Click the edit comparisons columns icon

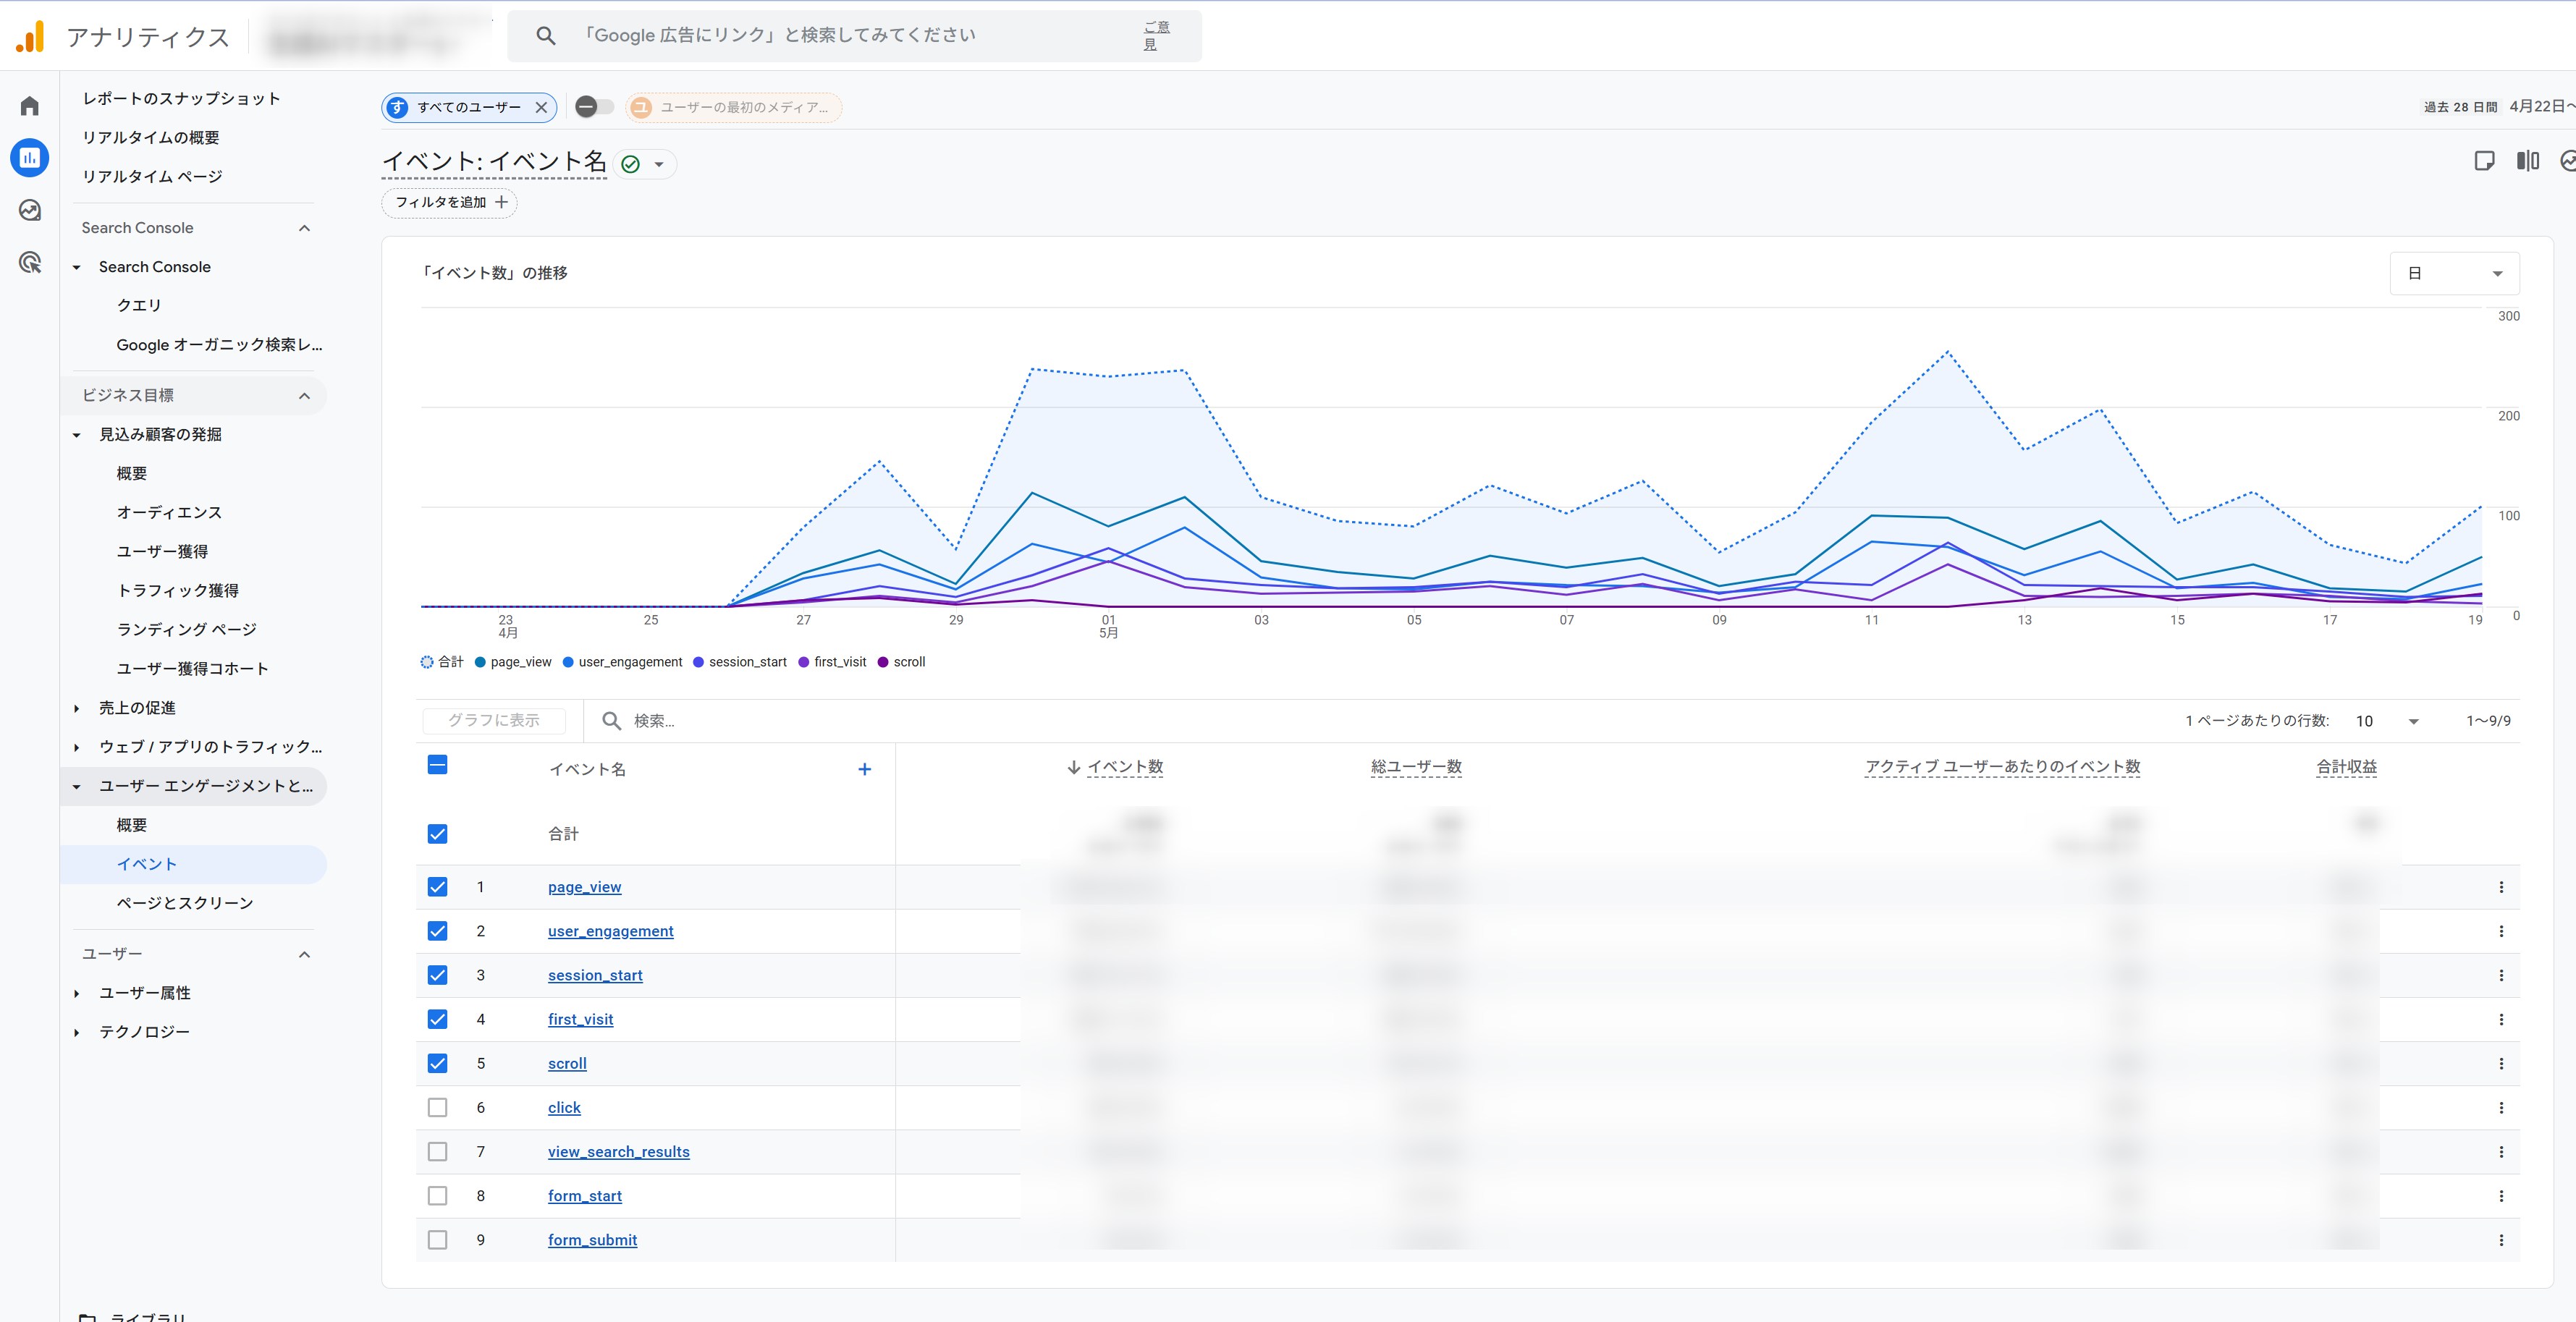[x=2527, y=161]
